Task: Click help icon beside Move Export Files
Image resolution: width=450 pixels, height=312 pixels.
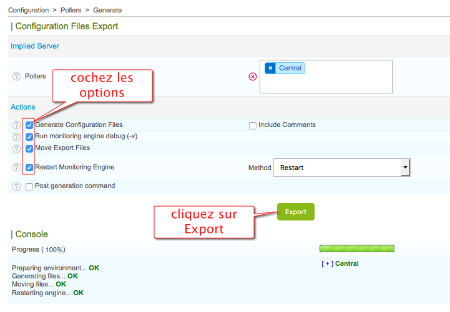Action: coord(16,149)
